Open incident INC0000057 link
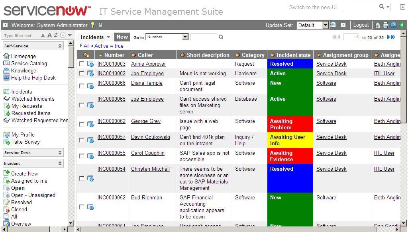This screenshot has width=408, height=232. coord(112,137)
